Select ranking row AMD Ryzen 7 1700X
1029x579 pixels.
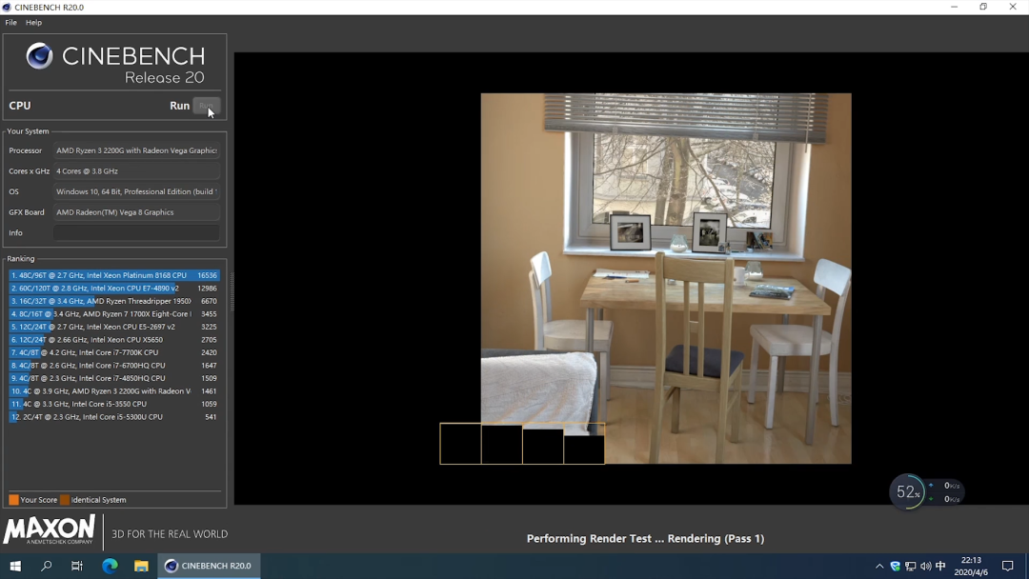coord(114,314)
